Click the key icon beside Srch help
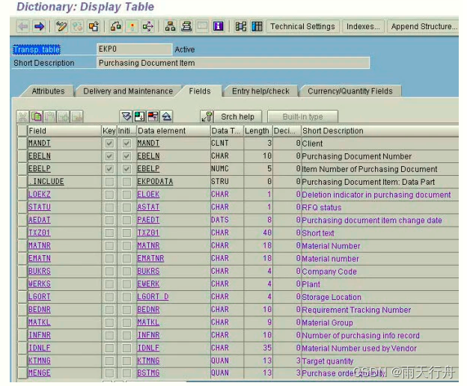 pyautogui.click(x=207, y=117)
